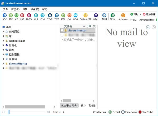Expand the WPS网盘 tree node

(4, 31)
